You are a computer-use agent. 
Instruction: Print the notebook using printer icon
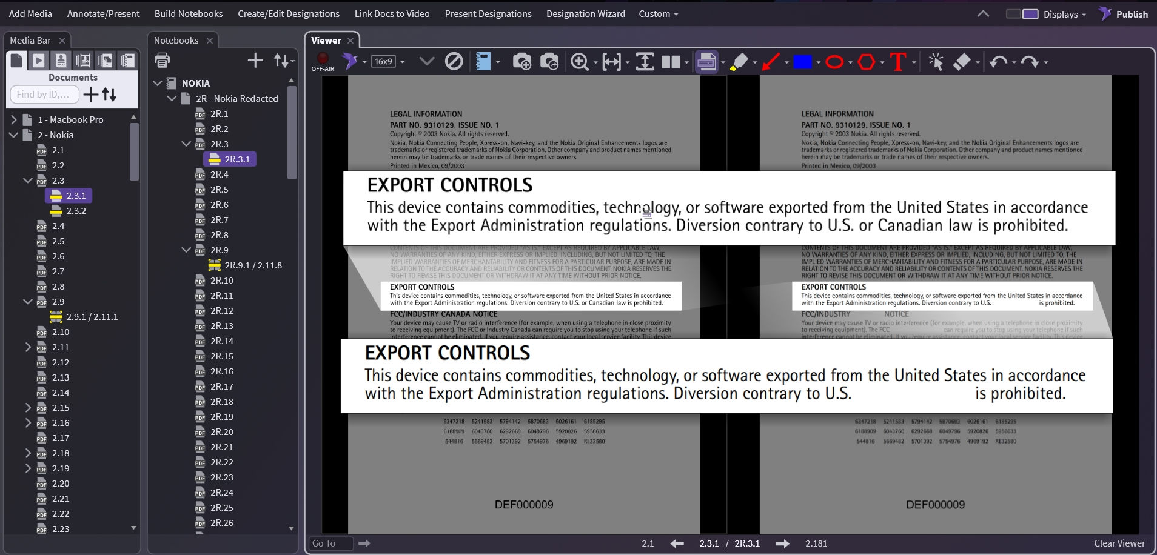[x=162, y=60]
